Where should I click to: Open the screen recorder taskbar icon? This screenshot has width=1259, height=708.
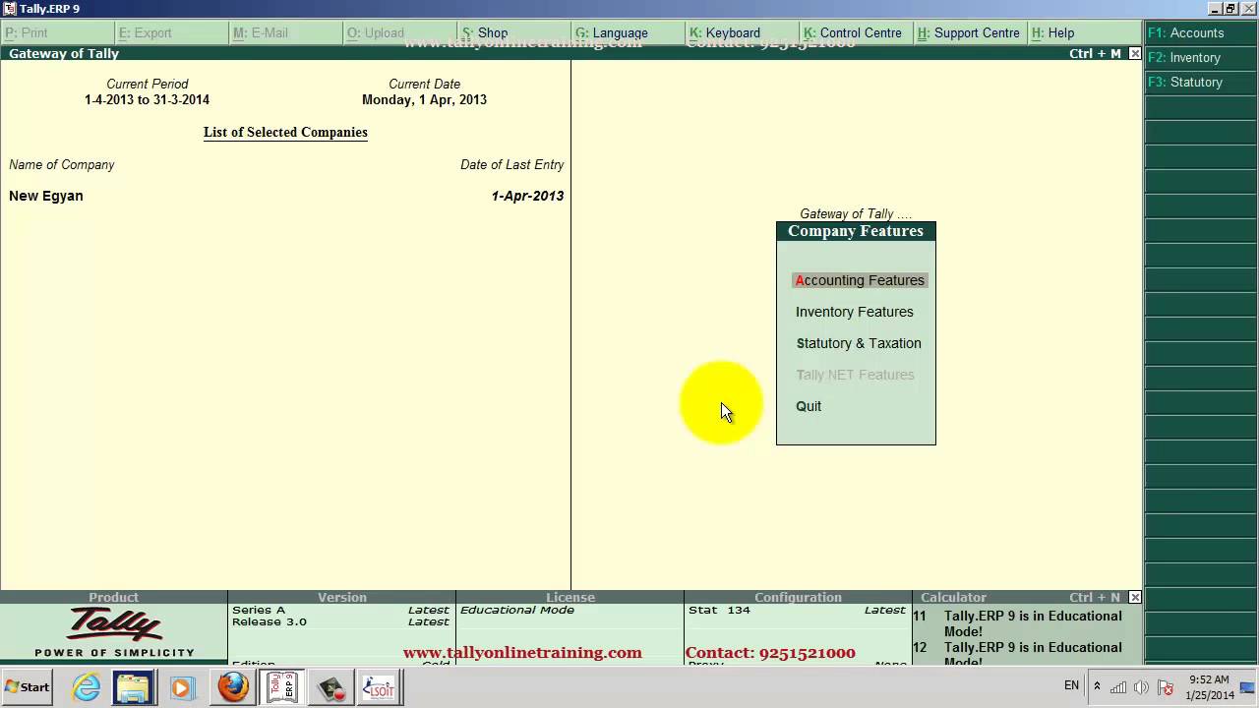(x=331, y=687)
